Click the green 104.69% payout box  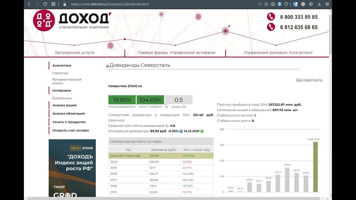click(x=150, y=100)
